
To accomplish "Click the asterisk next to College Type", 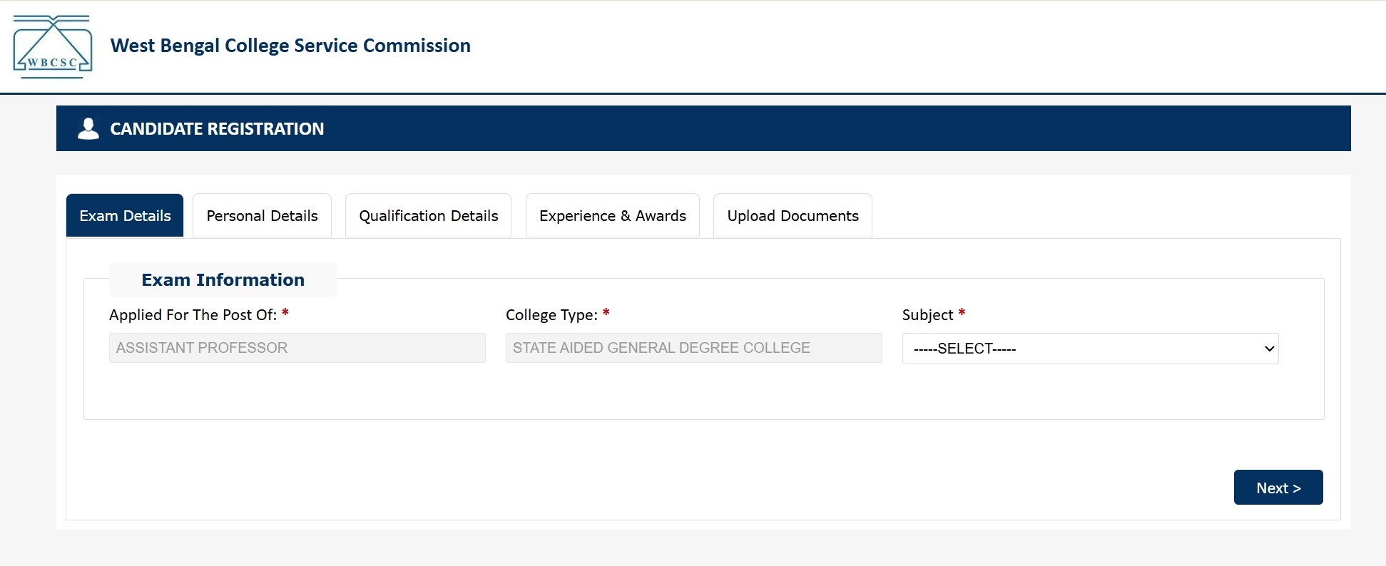I will (606, 312).
